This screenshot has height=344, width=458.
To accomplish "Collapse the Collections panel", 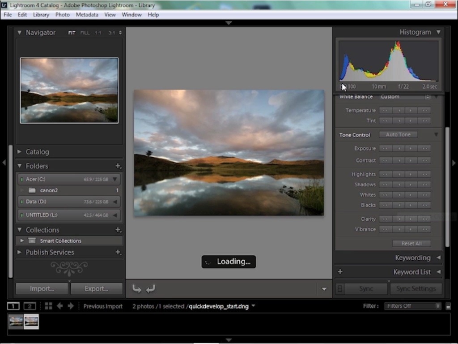I will click(x=19, y=230).
